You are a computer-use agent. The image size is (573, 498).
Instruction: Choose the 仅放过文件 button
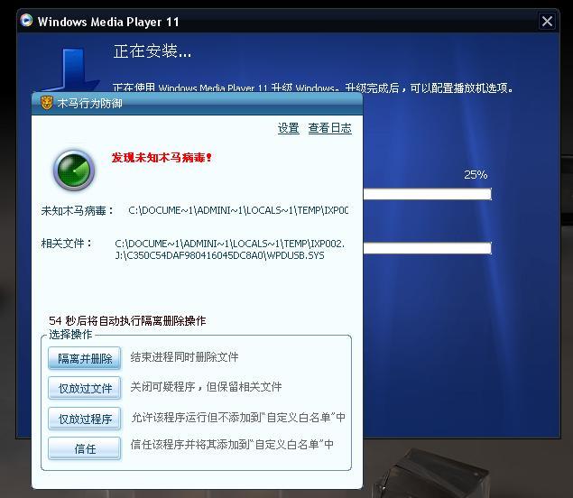pyautogui.click(x=85, y=388)
